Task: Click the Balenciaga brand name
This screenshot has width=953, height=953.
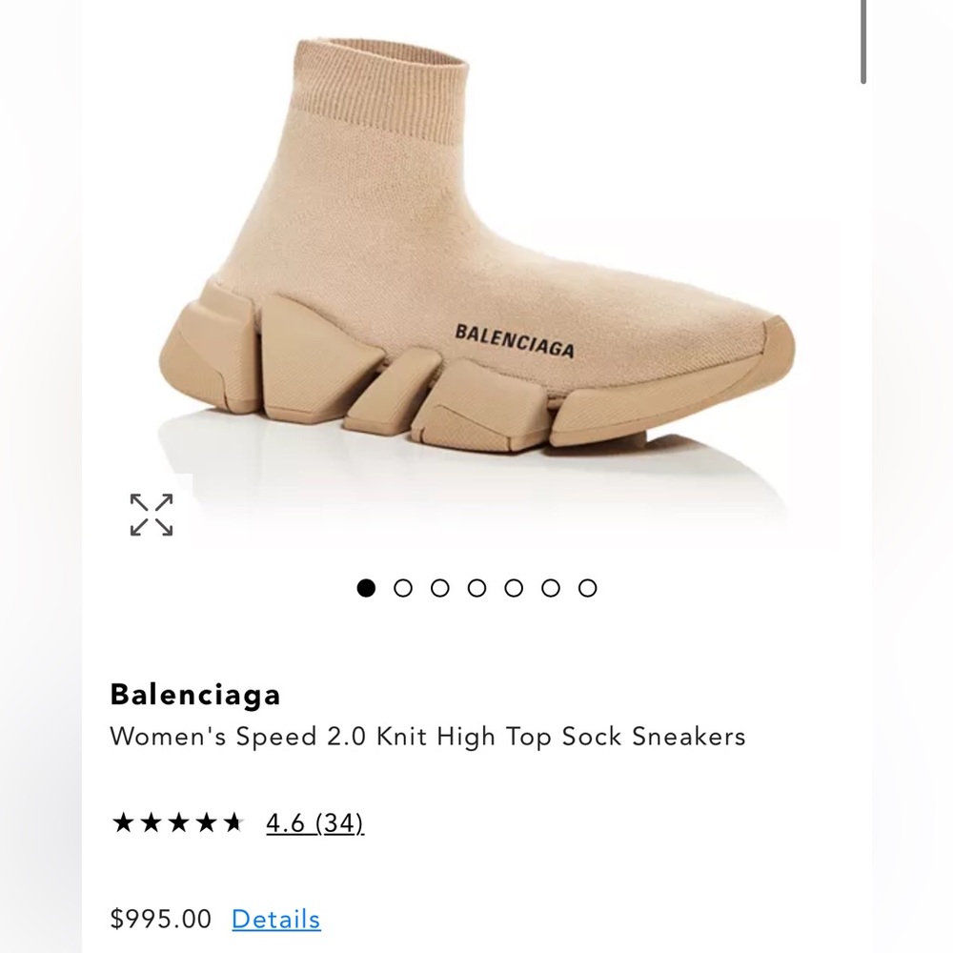Action: pyautogui.click(x=195, y=695)
